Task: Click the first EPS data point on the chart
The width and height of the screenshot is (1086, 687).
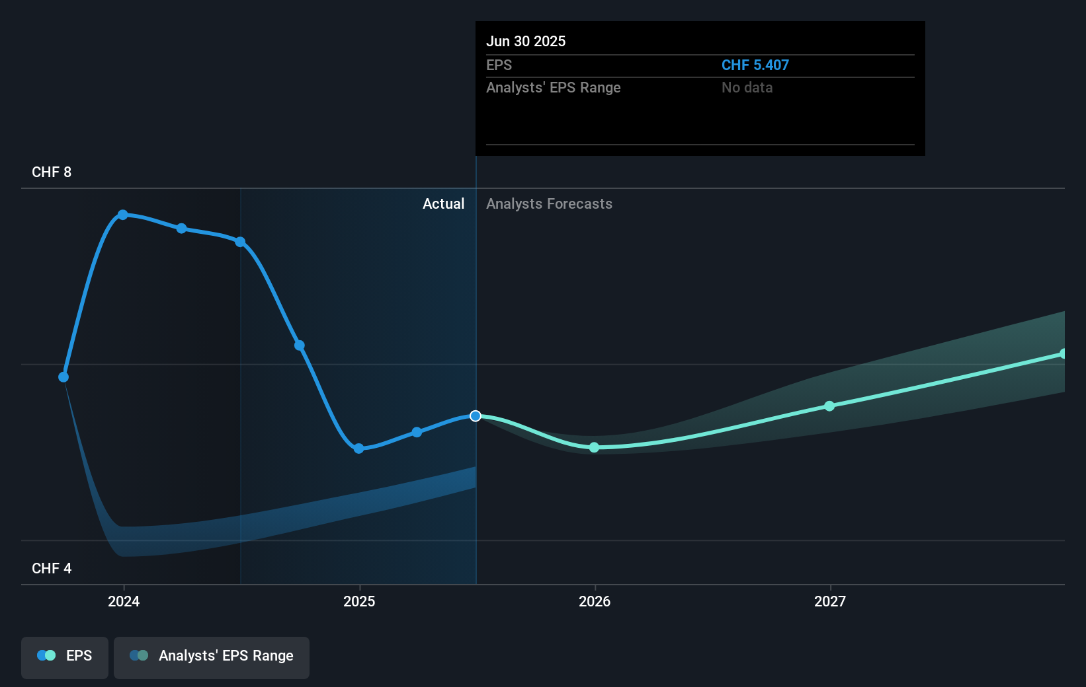Action: (63, 377)
